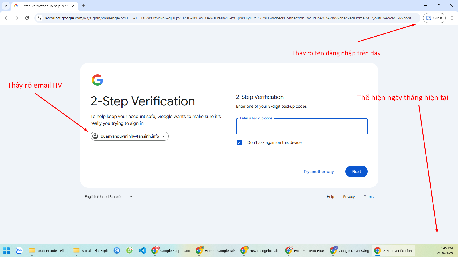Open a new browser tab

pyautogui.click(x=84, y=6)
